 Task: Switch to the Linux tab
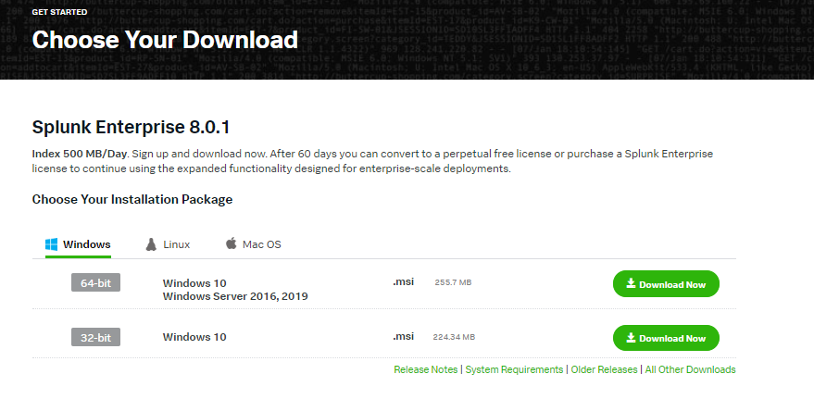coord(176,244)
